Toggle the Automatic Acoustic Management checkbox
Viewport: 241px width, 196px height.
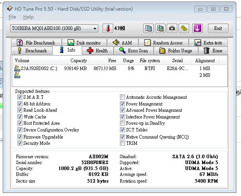[122, 97]
